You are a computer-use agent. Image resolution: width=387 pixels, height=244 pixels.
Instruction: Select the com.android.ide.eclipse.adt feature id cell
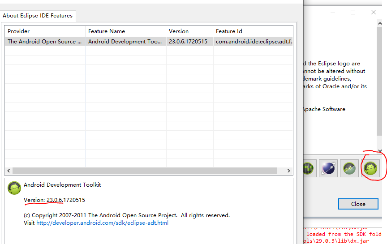tap(253, 42)
